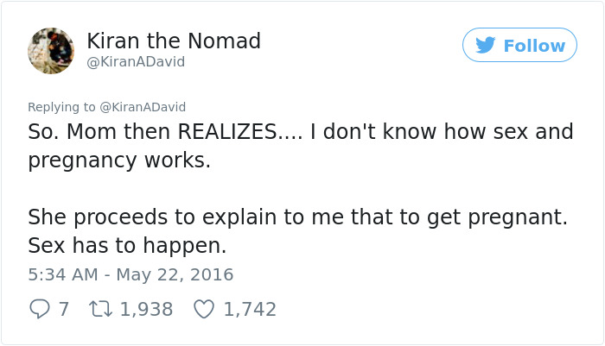Open Kiran the Nomad's profile avatar
This screenshot has height=346, width=605.
[51, 49]
